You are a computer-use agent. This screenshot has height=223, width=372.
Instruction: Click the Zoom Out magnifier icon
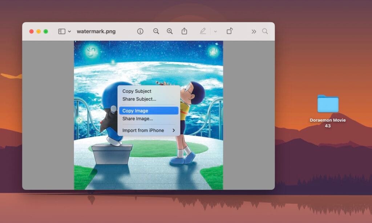pos(156,31)
